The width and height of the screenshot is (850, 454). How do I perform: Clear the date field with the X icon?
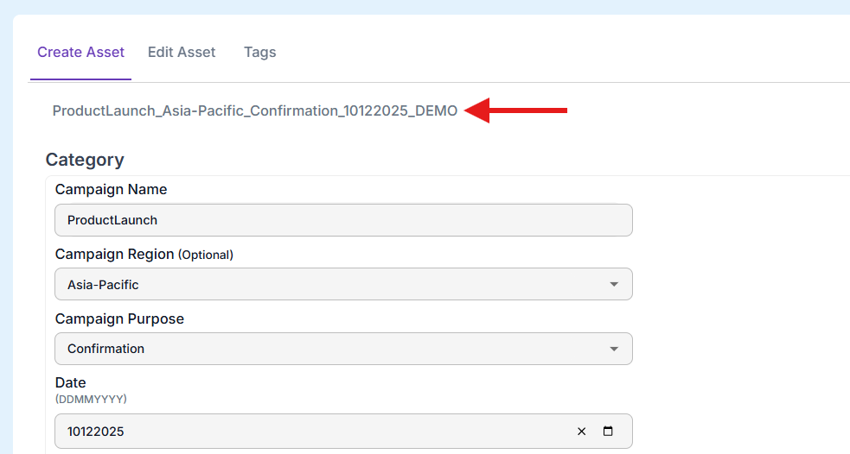click(x=582, y=432)
